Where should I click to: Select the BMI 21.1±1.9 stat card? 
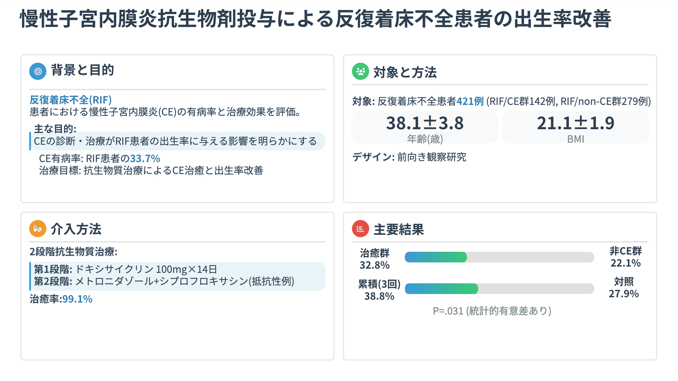[x=575, y=128]
